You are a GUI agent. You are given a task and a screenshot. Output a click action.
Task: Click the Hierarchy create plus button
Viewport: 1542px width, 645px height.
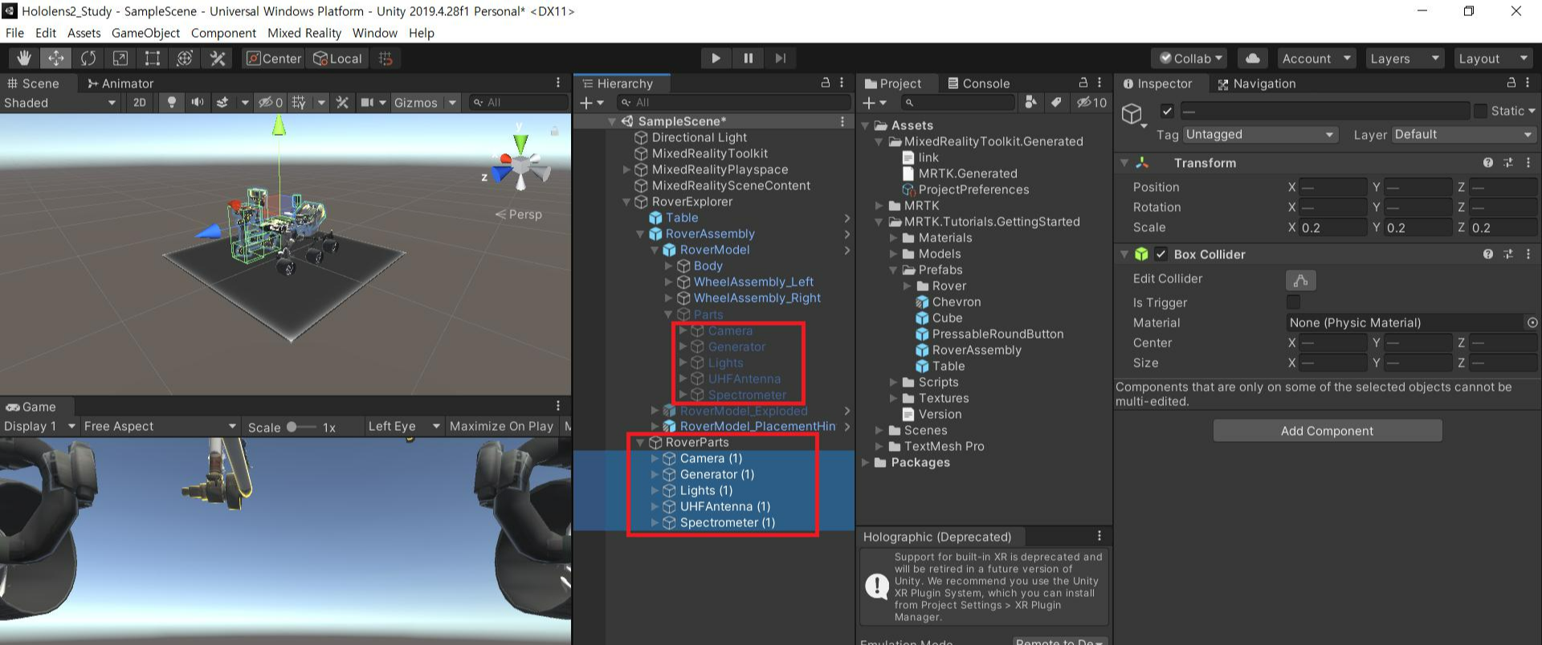591,103
